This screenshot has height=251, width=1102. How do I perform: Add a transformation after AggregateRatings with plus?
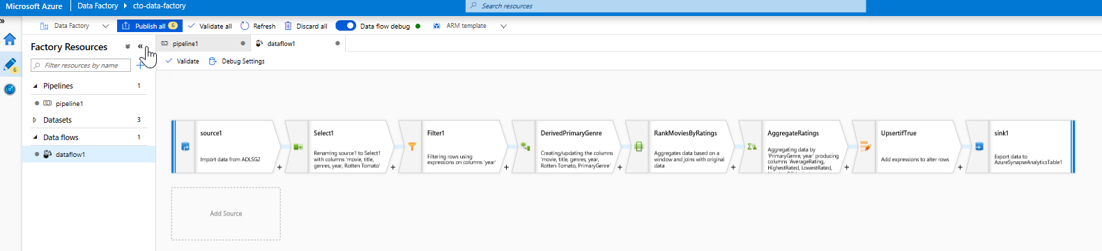[x=847, y=167]
